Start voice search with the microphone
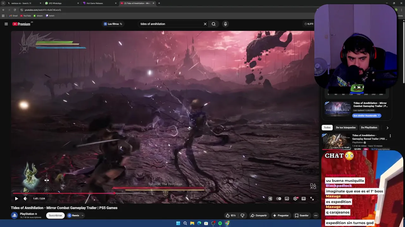405x227 pixels. [x=225, y=24]
